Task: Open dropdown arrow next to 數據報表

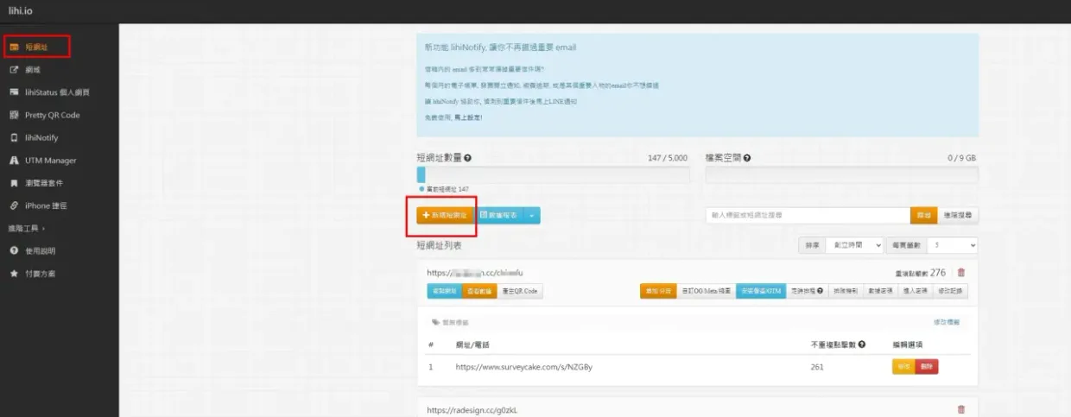Action: point(532,215)
